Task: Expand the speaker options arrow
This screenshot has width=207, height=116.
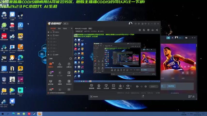Action: [x=131, y=86]
